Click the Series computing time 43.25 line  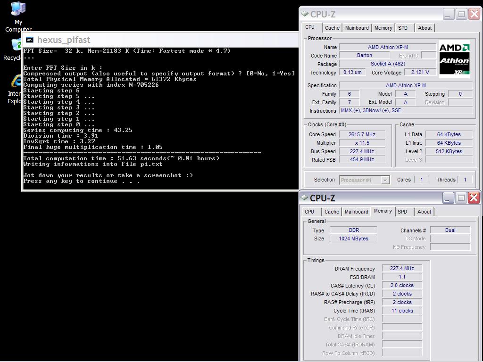[x=78, y=130]
